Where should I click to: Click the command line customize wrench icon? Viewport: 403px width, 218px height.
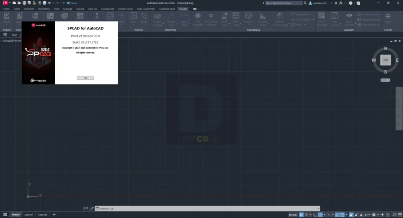pyautogui.click(x=92, y=209)
